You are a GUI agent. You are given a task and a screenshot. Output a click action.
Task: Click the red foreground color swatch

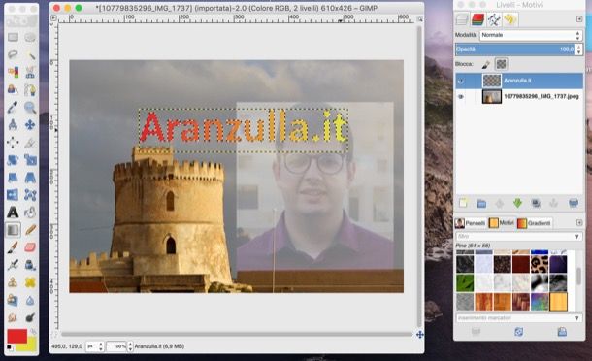click(x=17, y=336)
